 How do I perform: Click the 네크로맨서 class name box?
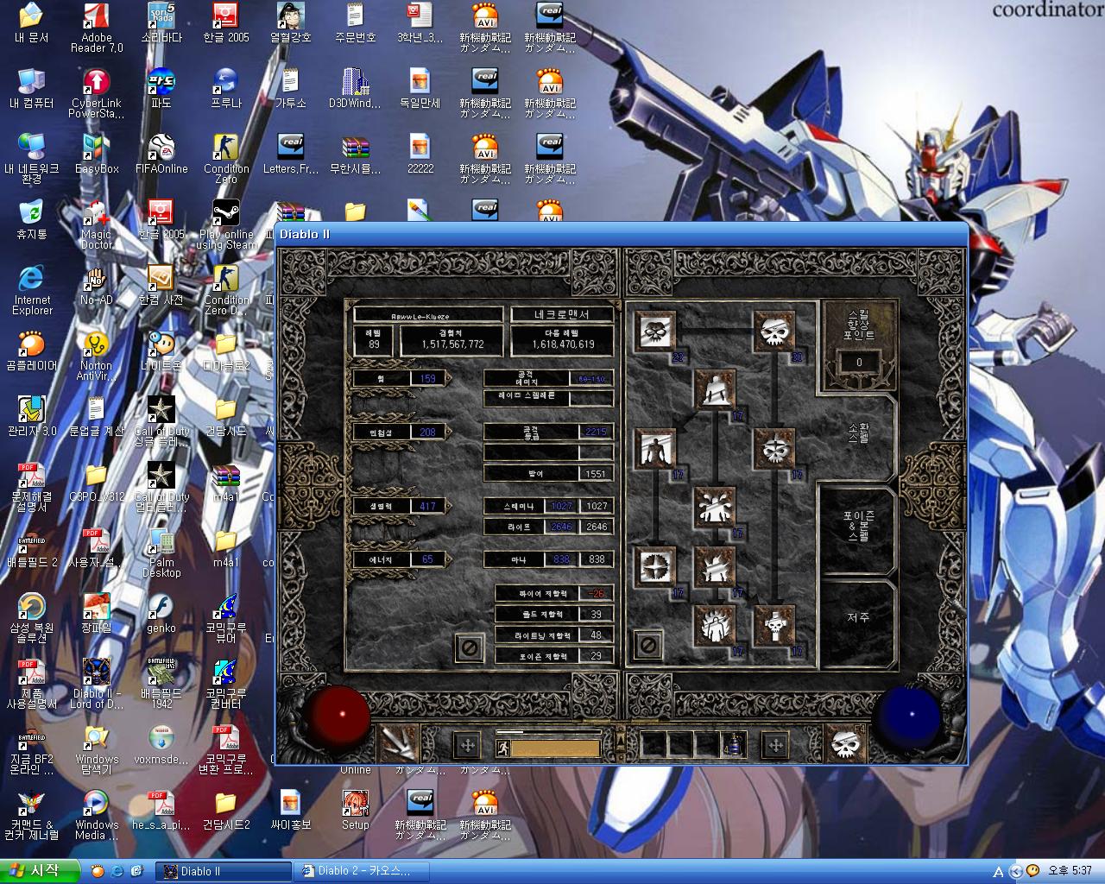pyautogui.click(x=562, y=315)
